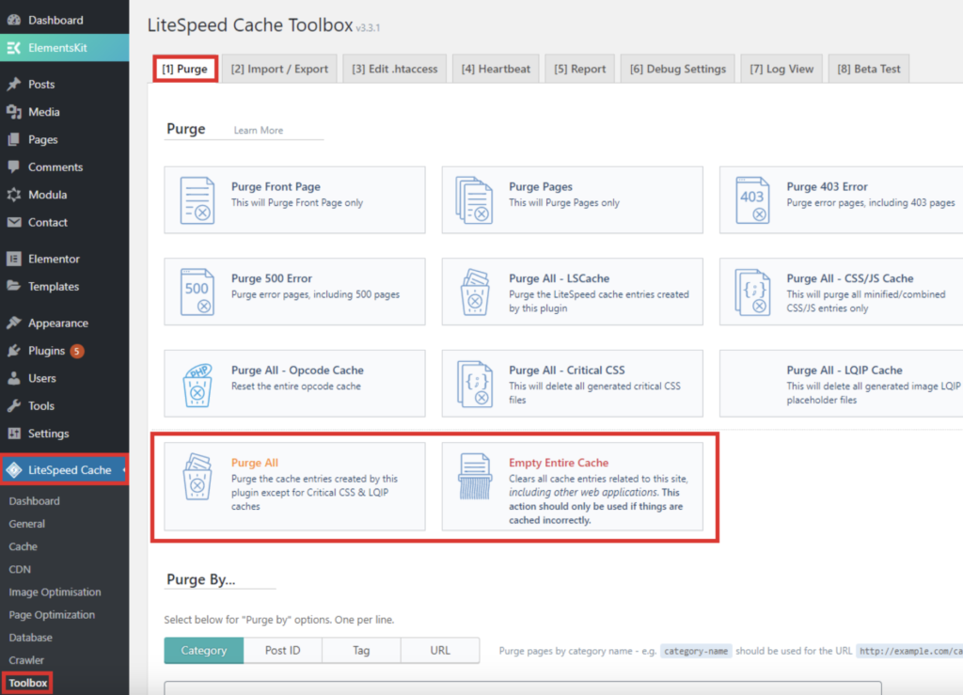963x695 pixels.
Task: Click the Dashboard gauge icon in sidebar
Action: pyautogui.click(x=13, y=20)
